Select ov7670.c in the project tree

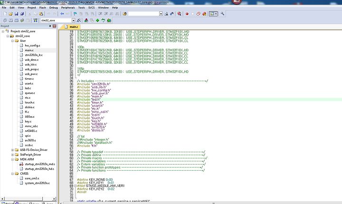point(30,140)
